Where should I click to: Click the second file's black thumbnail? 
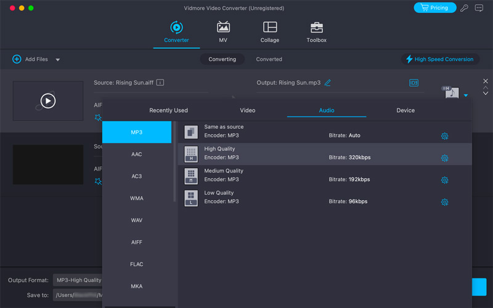click(x=48, y=164)
